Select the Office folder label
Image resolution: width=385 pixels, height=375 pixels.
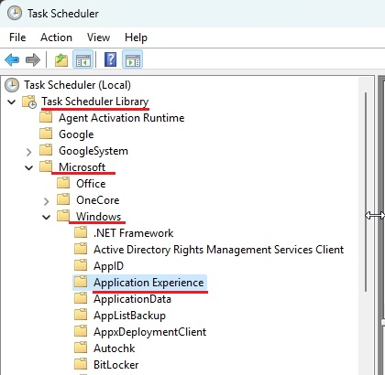click(x=91, y=184)
